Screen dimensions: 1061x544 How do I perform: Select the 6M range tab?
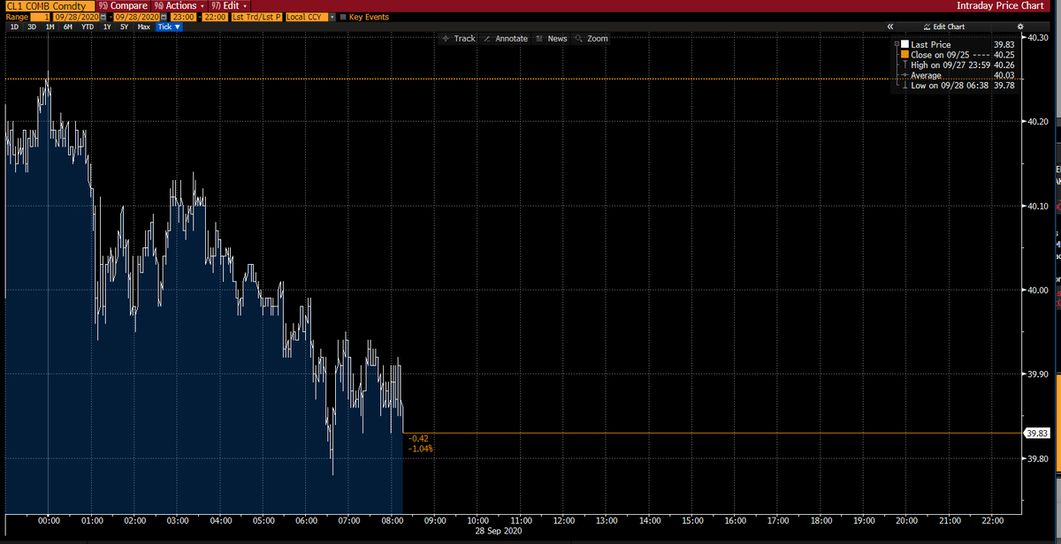pos(68,26)
